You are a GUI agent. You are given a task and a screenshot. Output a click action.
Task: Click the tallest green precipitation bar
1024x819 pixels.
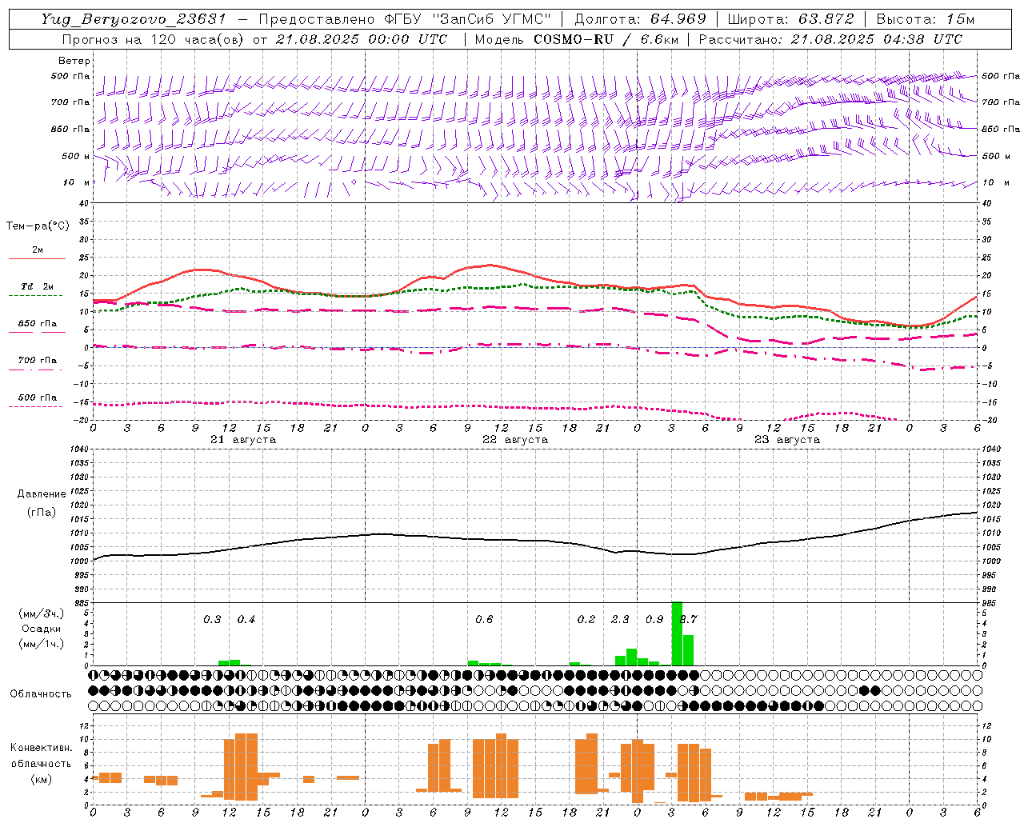coord(677,633)
